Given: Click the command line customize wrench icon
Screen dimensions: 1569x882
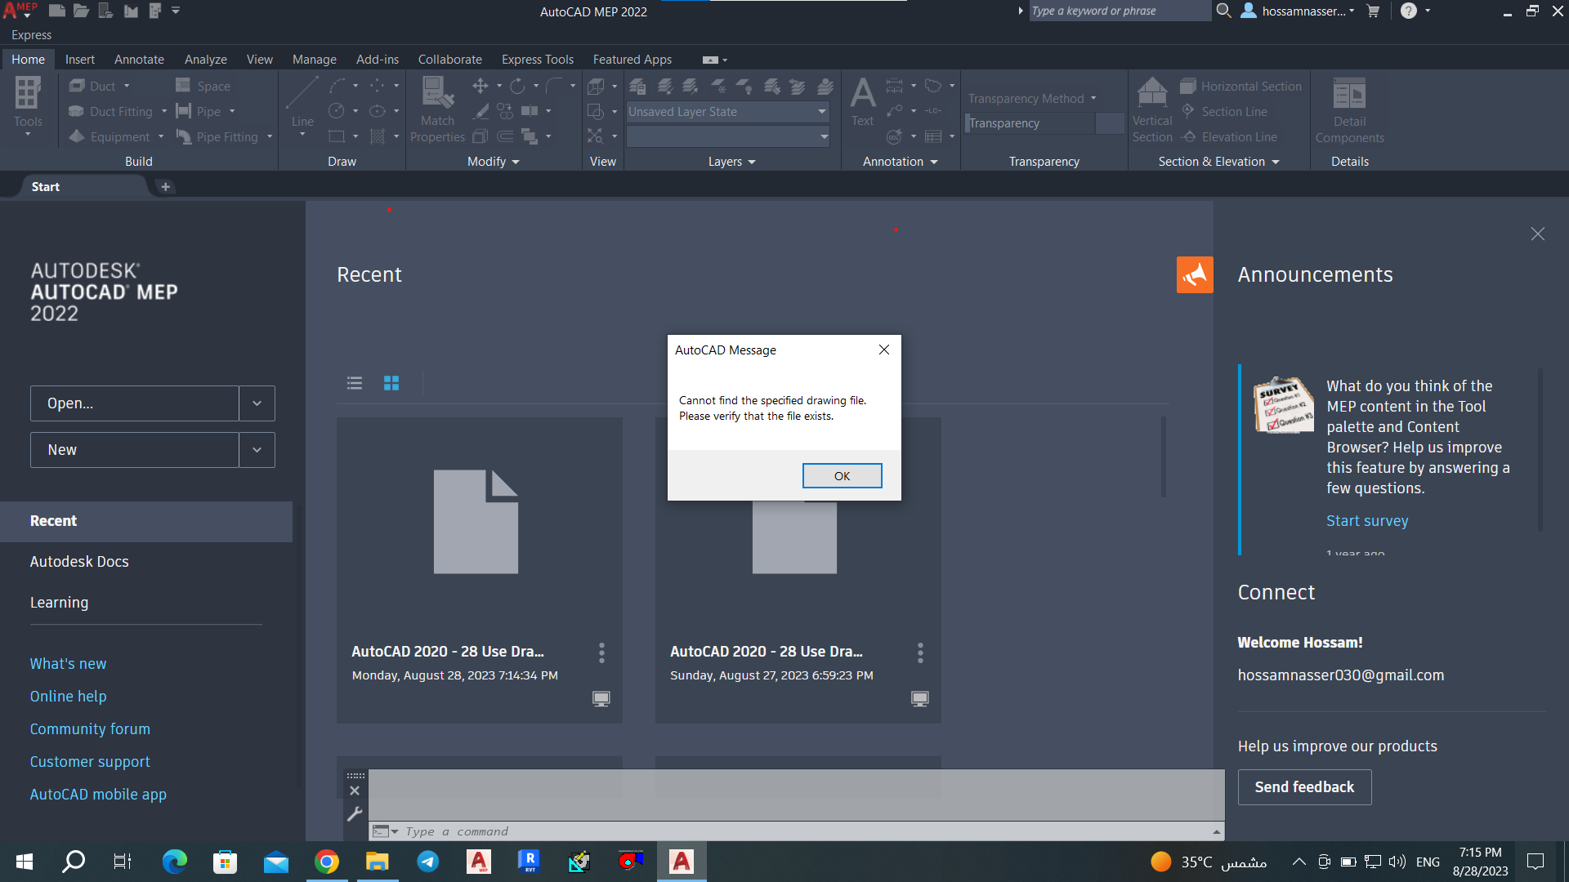Looking at the screenshot, I should click(x=355, y=814).
